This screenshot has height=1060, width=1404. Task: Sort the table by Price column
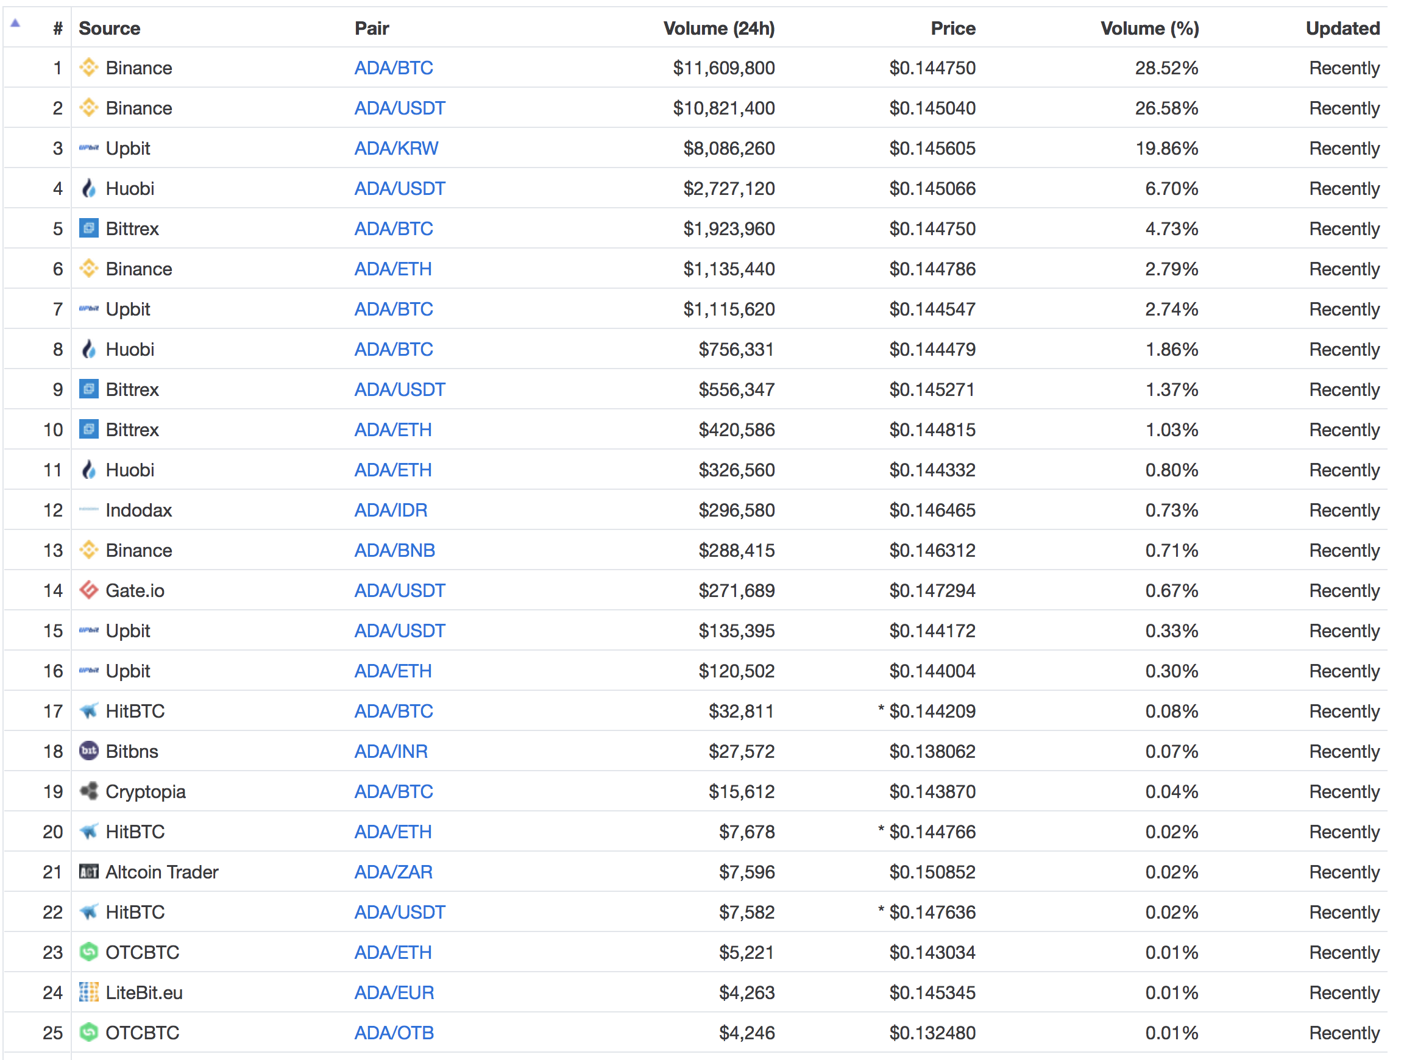click(x=952, y=28)
